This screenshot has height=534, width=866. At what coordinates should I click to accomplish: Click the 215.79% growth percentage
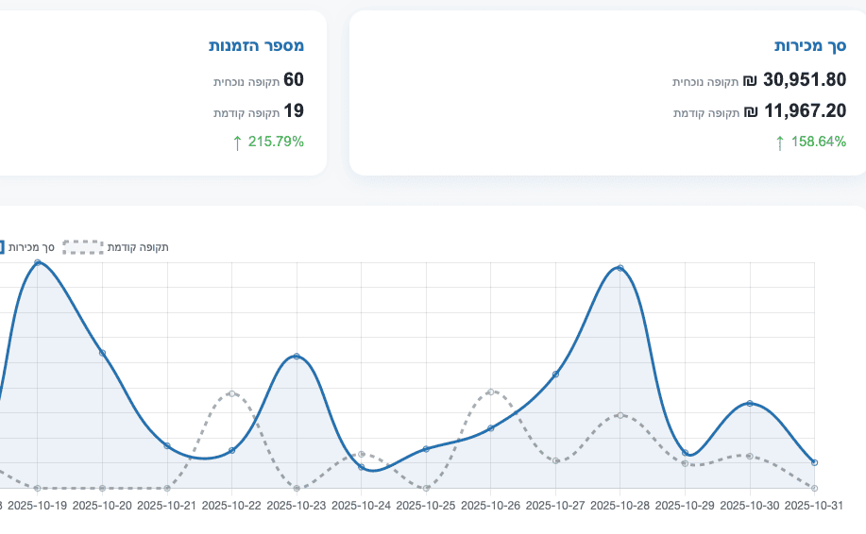click(276, 142)
